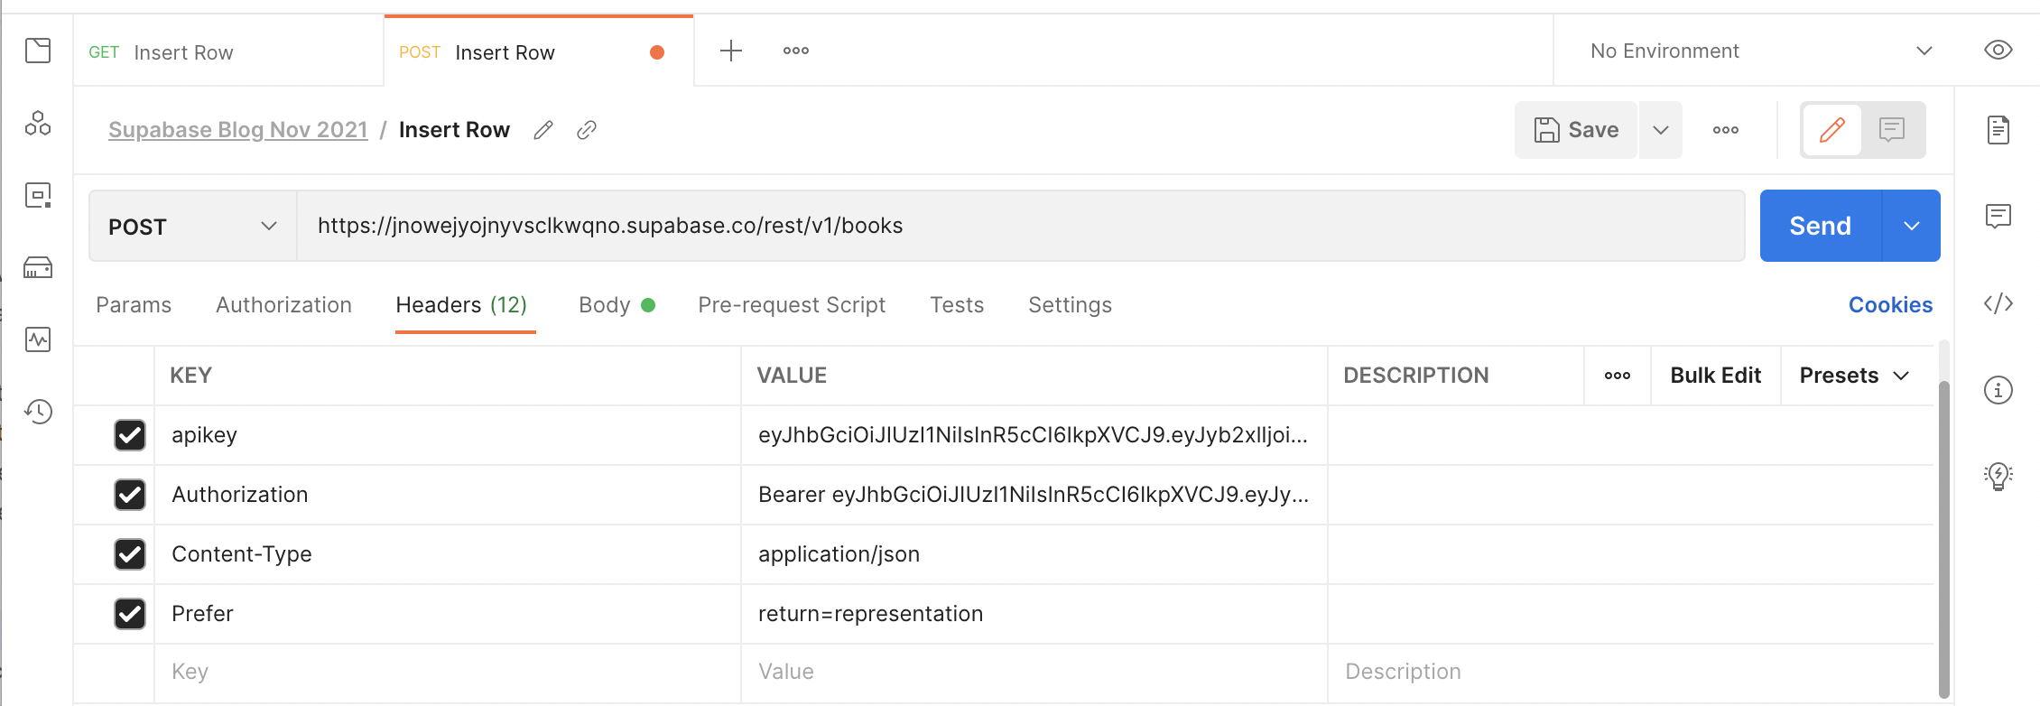Image resolution: width=2040 pixels, height=706 pixels.
Task: Copy request link icon beside title
Action: pos(587,130)
